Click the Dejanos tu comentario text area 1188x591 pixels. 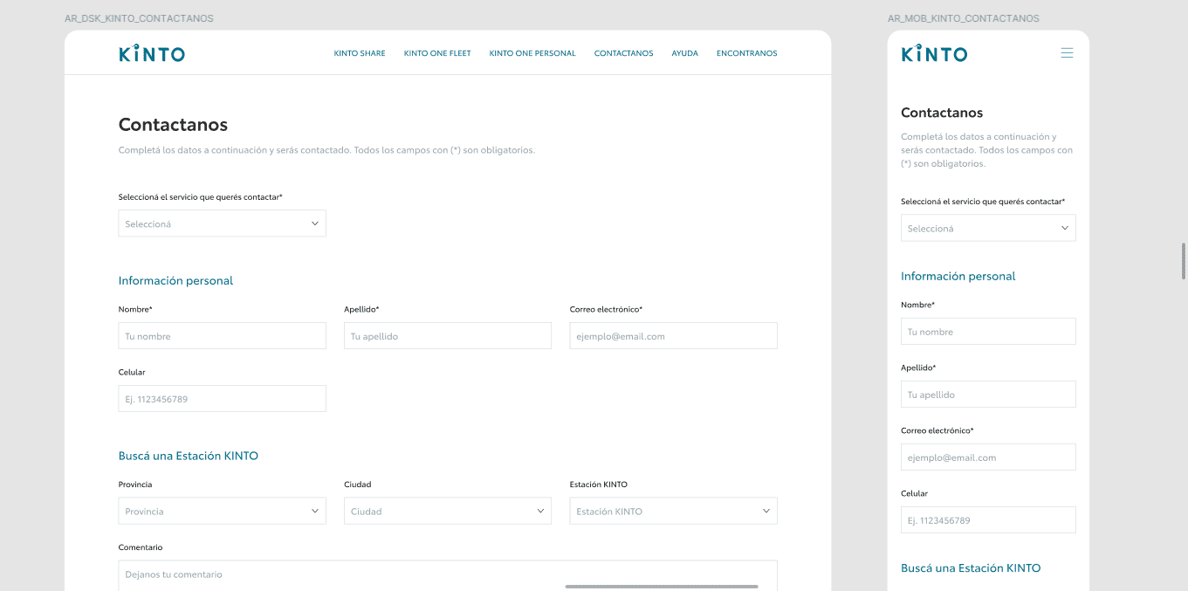point(447,575)
